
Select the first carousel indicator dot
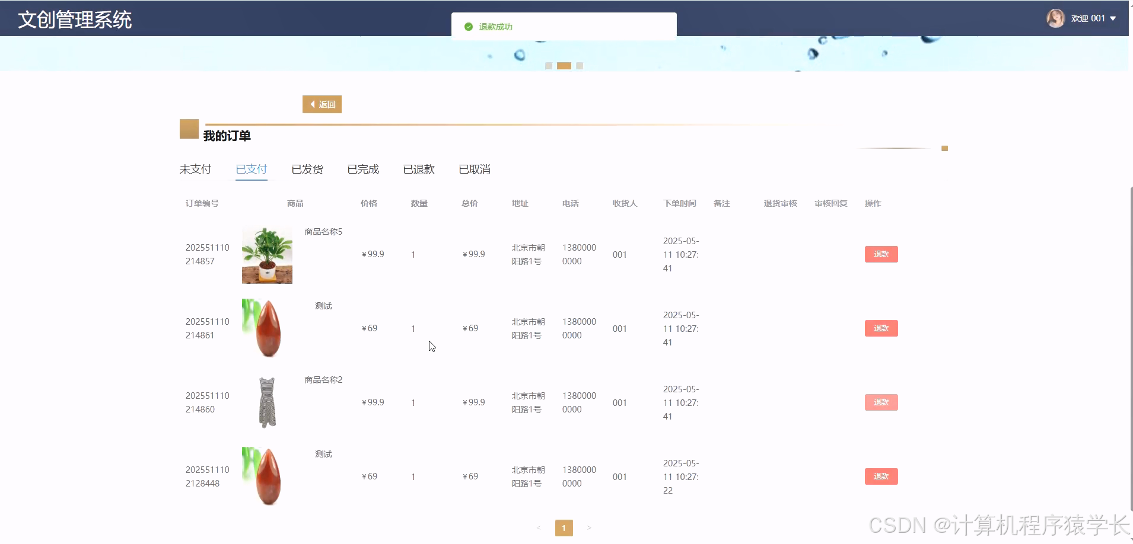[x=549, y=66]
